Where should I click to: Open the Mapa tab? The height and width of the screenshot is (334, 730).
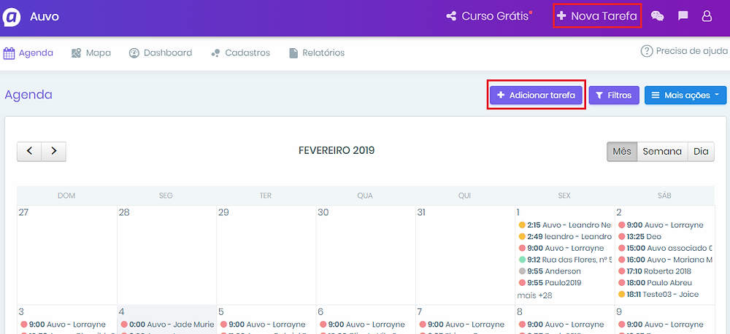(x=91, y=53)
